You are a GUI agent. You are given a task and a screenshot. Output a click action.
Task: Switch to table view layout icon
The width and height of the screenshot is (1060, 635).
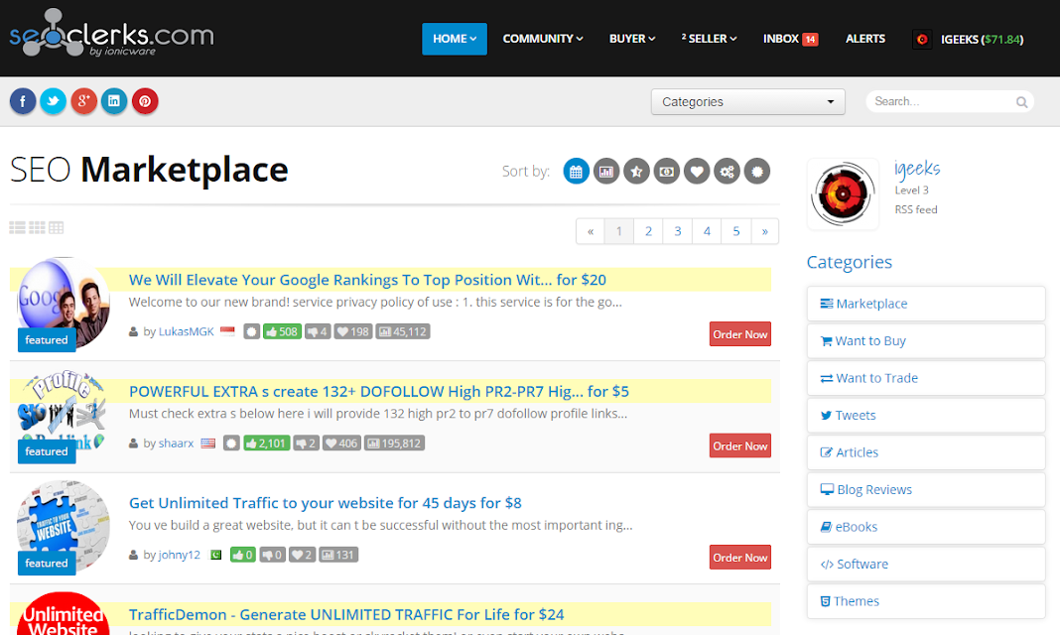(x=57, y=227)
